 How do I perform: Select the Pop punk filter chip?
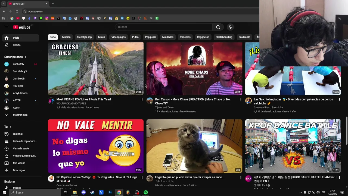coord(150,37)
